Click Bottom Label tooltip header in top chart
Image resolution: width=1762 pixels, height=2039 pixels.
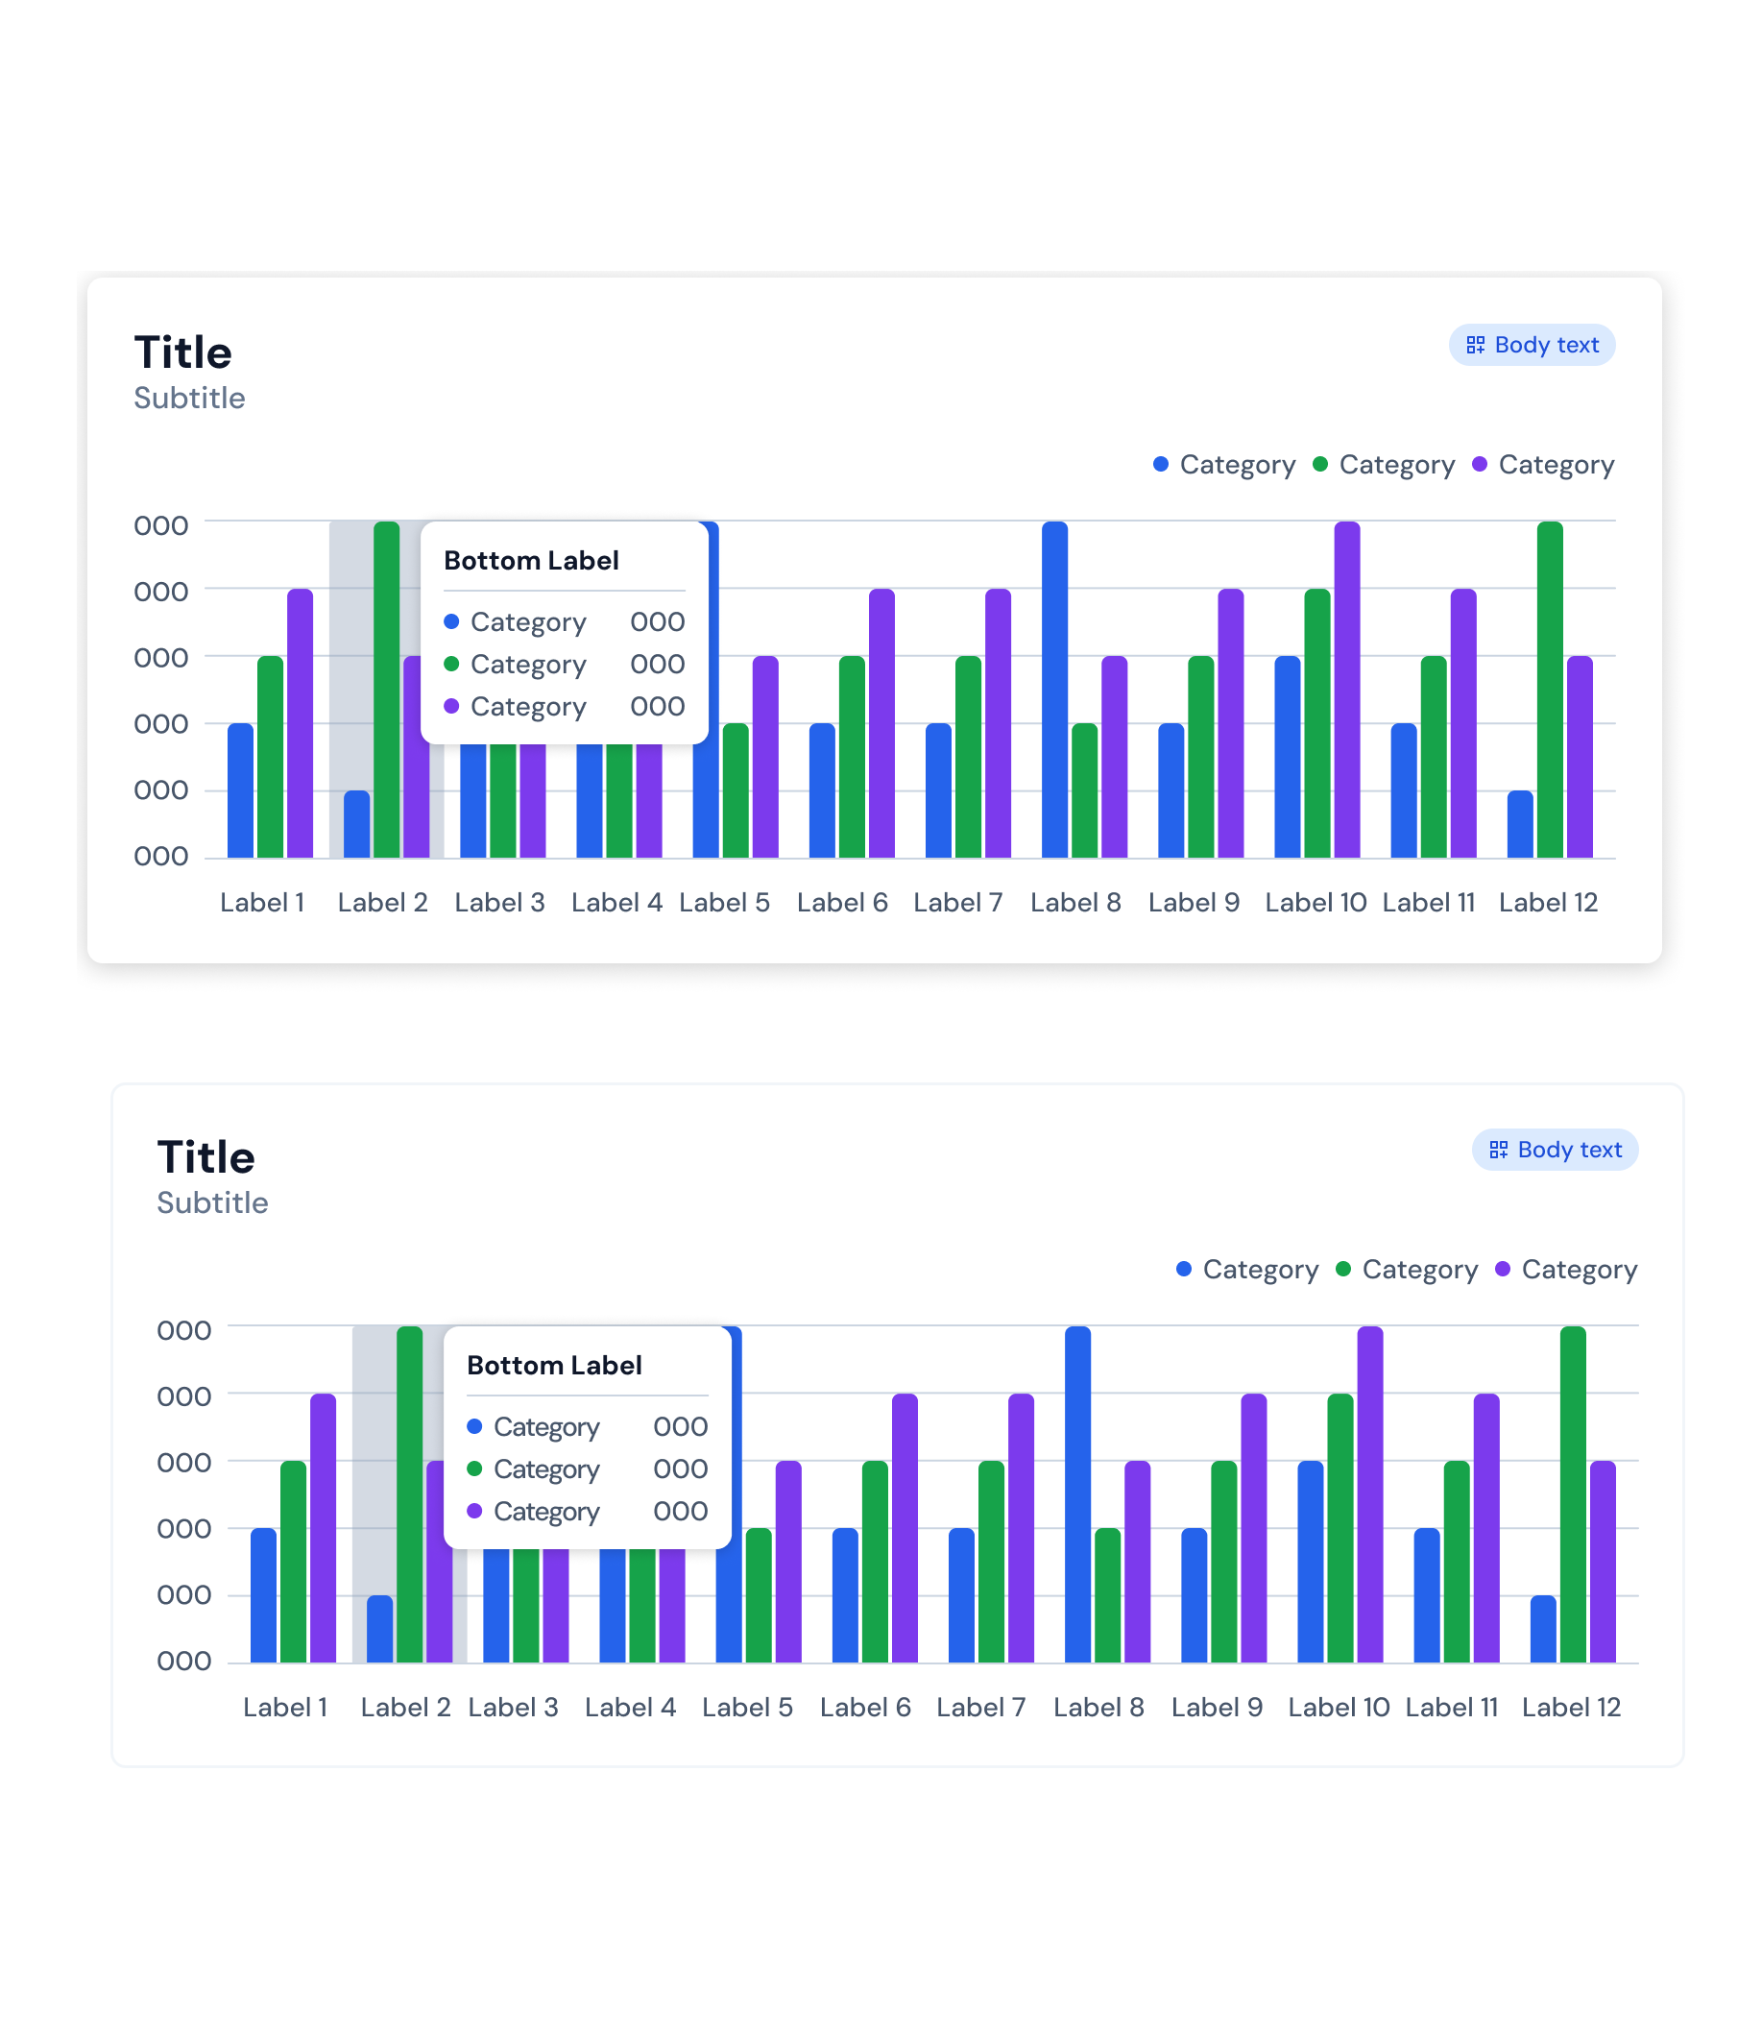(x=531, y=560)
